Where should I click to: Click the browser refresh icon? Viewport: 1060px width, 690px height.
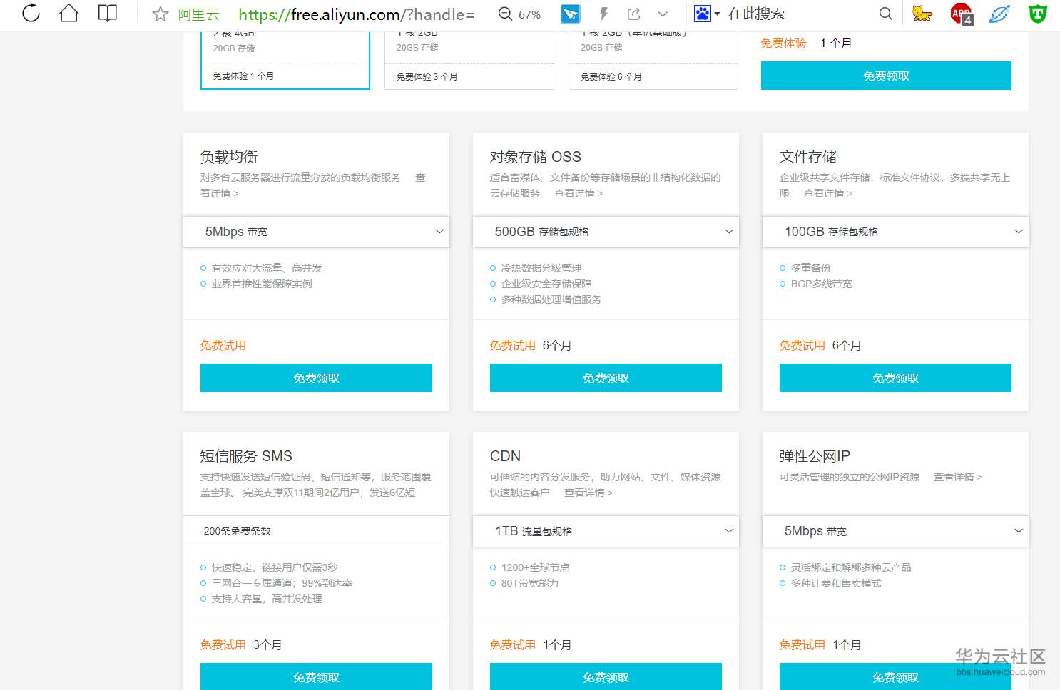tap(31, 13)
